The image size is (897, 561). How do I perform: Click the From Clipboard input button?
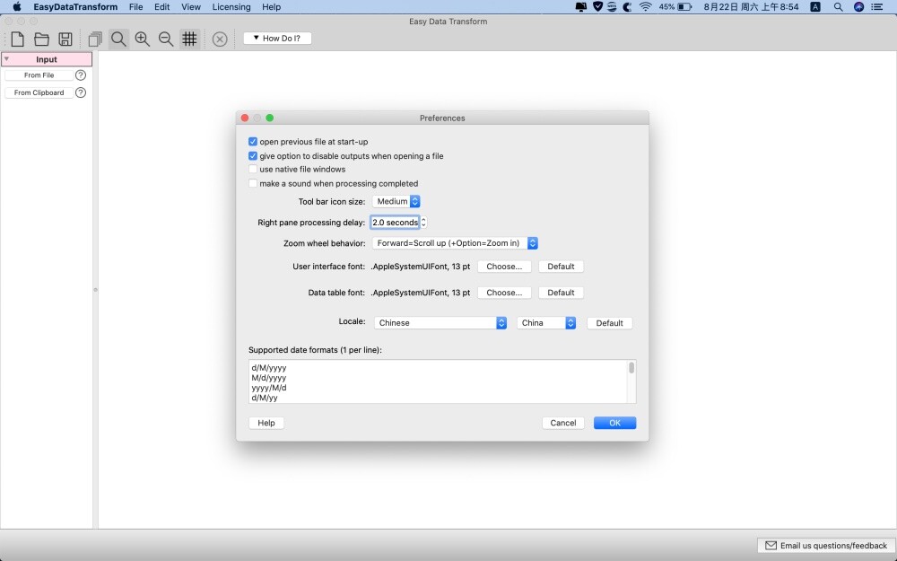[39, 92]
